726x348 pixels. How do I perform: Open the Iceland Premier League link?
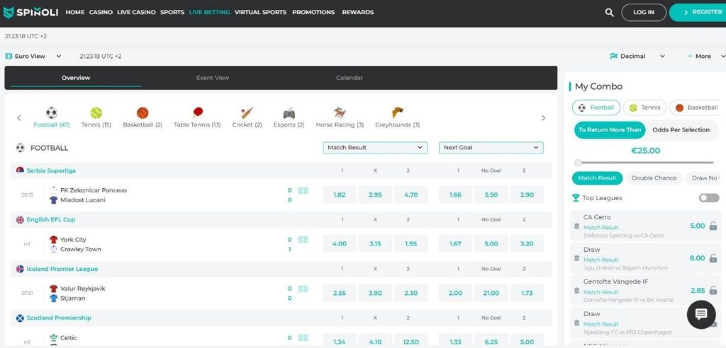[x=62, y=269]
